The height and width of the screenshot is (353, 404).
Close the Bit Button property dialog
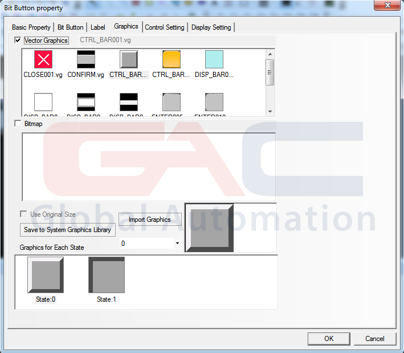(387, 5)
